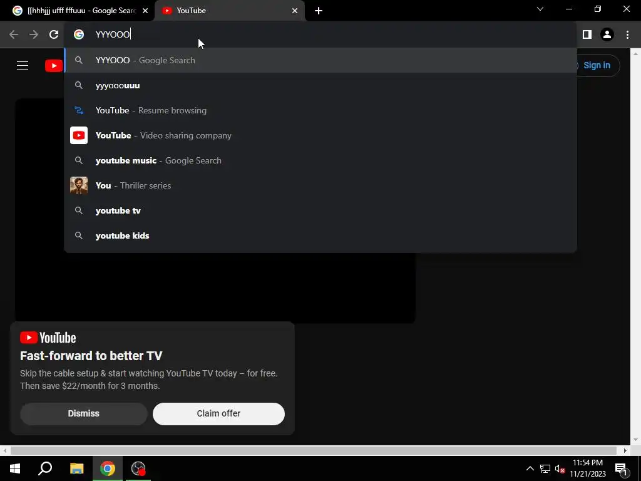This screenshot has height=481, width=641.
Task: Click the YouTube logo in page header
Action: [54, 65]
